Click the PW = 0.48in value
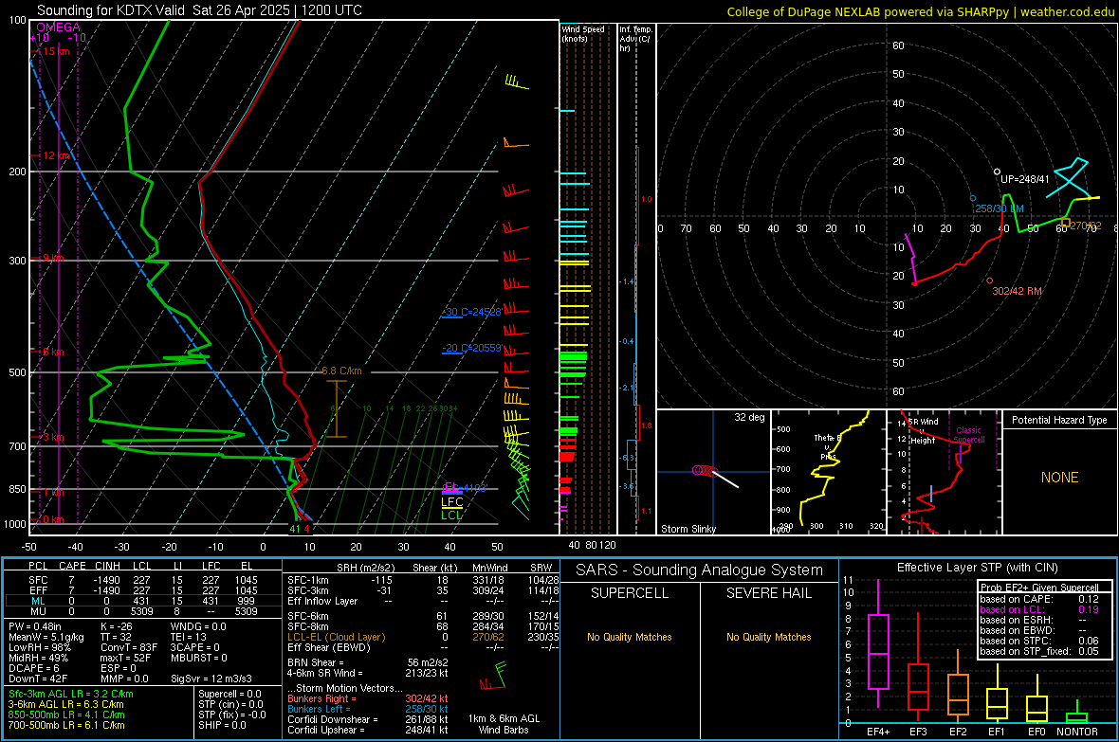Image resolution: width=1119 pixels, height=742 pixels. 35,626
